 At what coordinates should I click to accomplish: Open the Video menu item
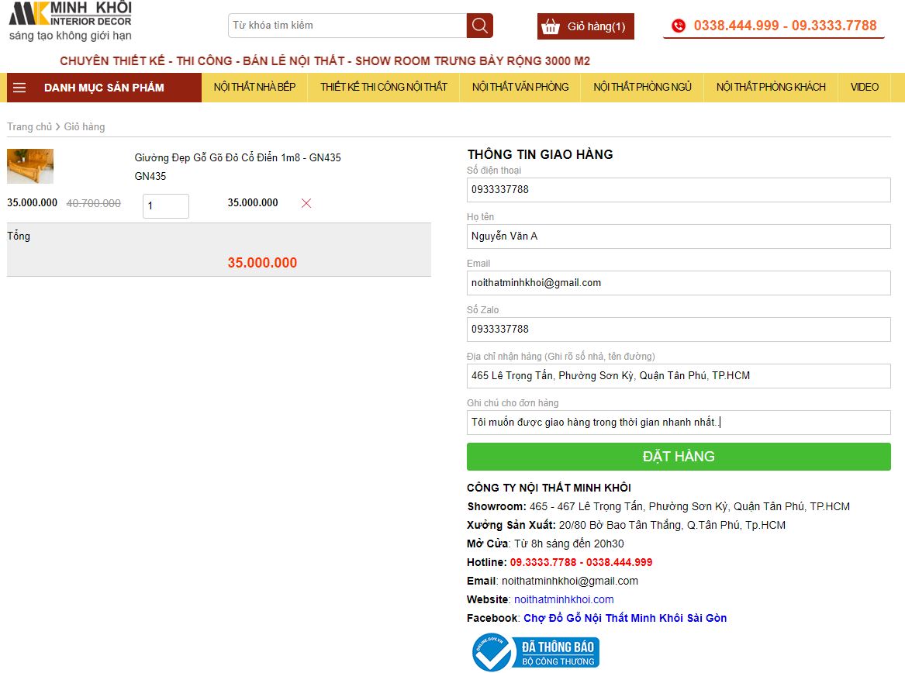[x=864, y=87]
